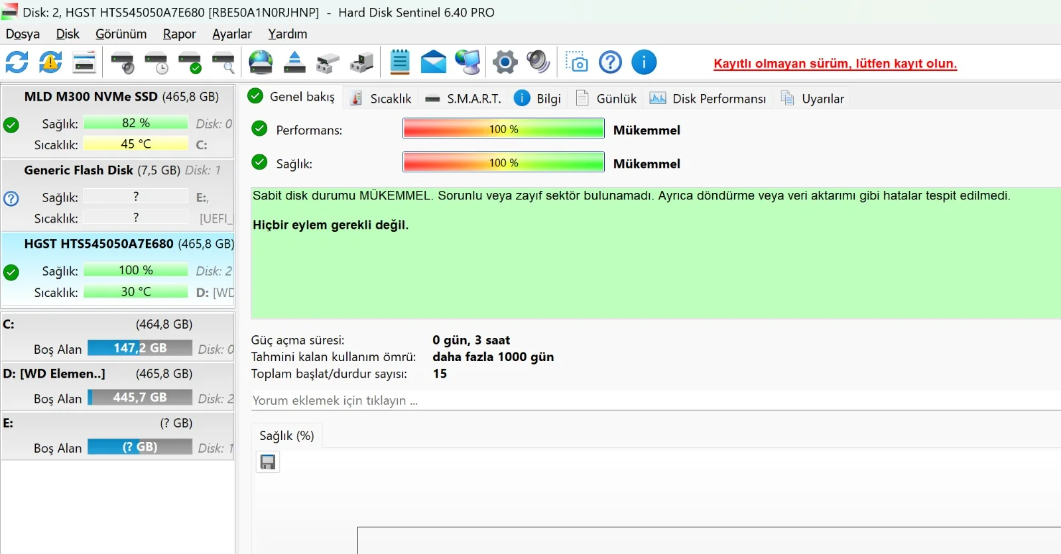
Task: Click the C: volume size (464,8 GB) text
Action: coord(164,324)
